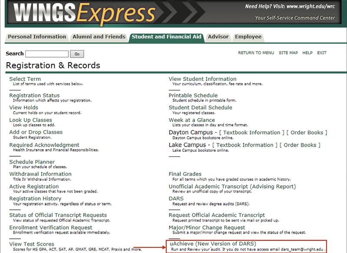Open the Personal Information tab
Image resolution: width=347 pixels, height=253 pixels.
pyautogui.click(x=37, y=37)
